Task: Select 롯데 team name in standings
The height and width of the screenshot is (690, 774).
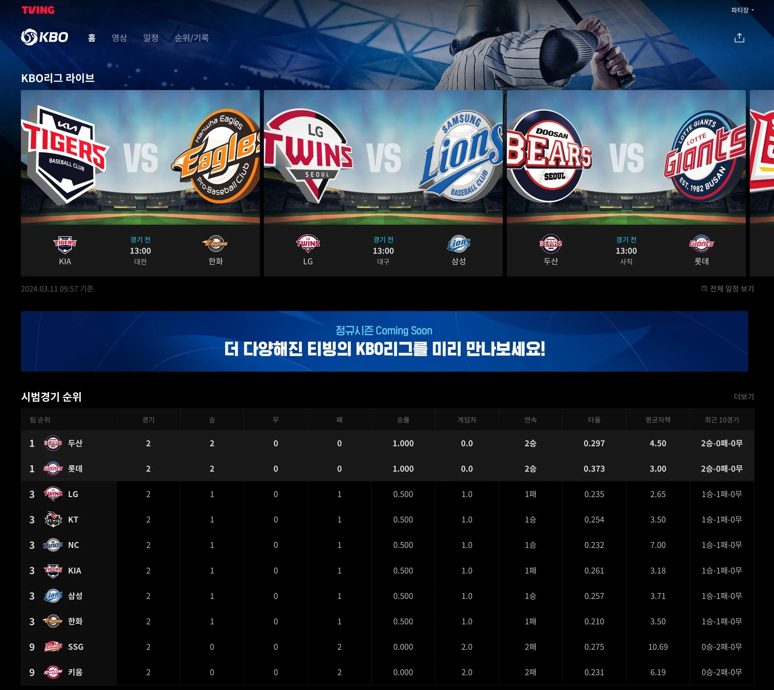Action: [75, 469]
